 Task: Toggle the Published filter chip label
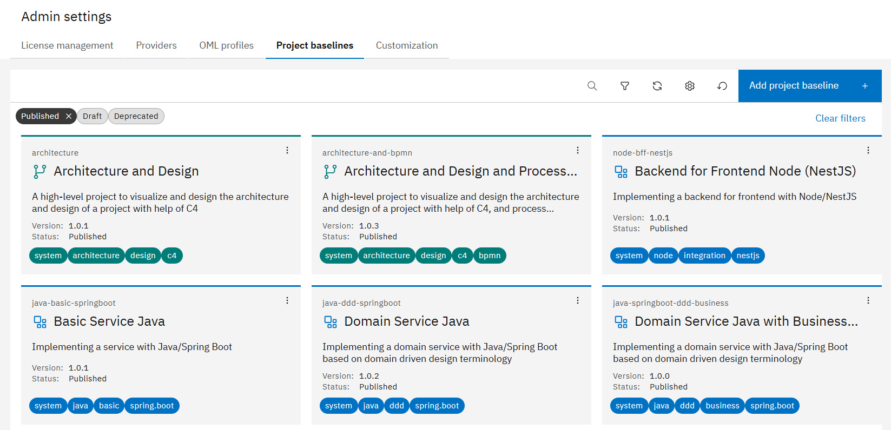tap(40, 116)
